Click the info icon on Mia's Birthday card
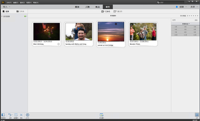The image size is (200, 121). tap(58, 44)
